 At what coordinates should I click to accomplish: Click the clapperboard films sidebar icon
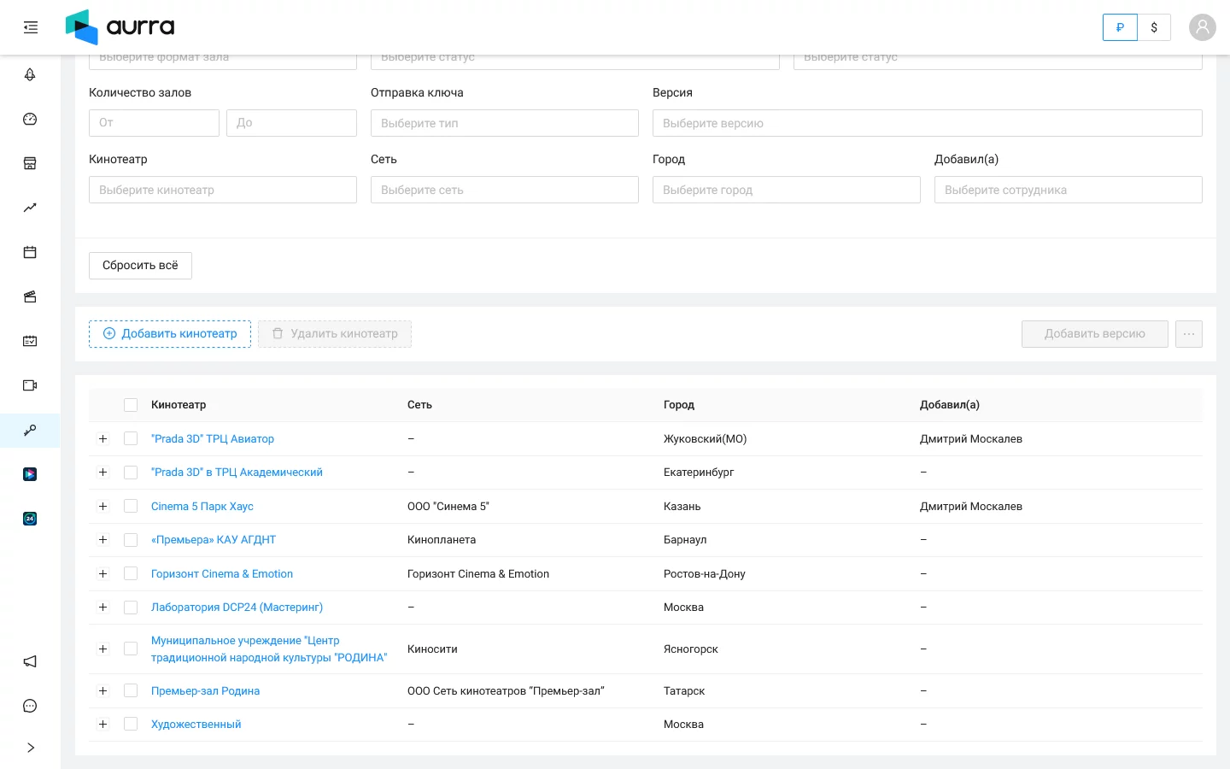pyautogui.click(x=30, y=297)
